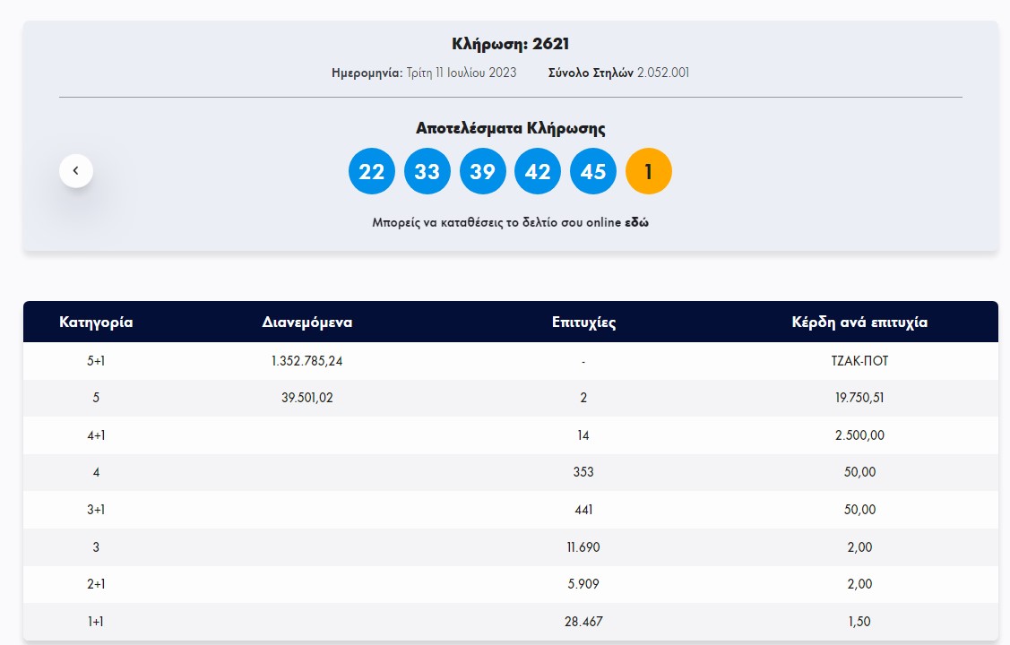1010x645 pixels.
Task: Click the 'Διανεμόμενα' column header
Action: click(307, 322)
